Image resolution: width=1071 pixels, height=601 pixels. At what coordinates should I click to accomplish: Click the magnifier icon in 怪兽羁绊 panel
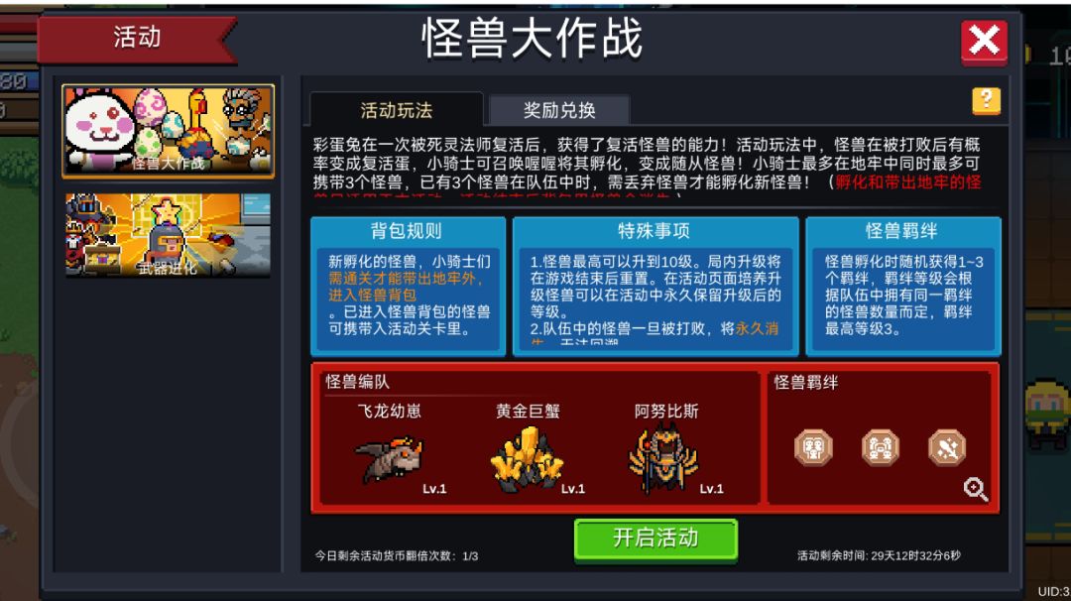point(976,489)
